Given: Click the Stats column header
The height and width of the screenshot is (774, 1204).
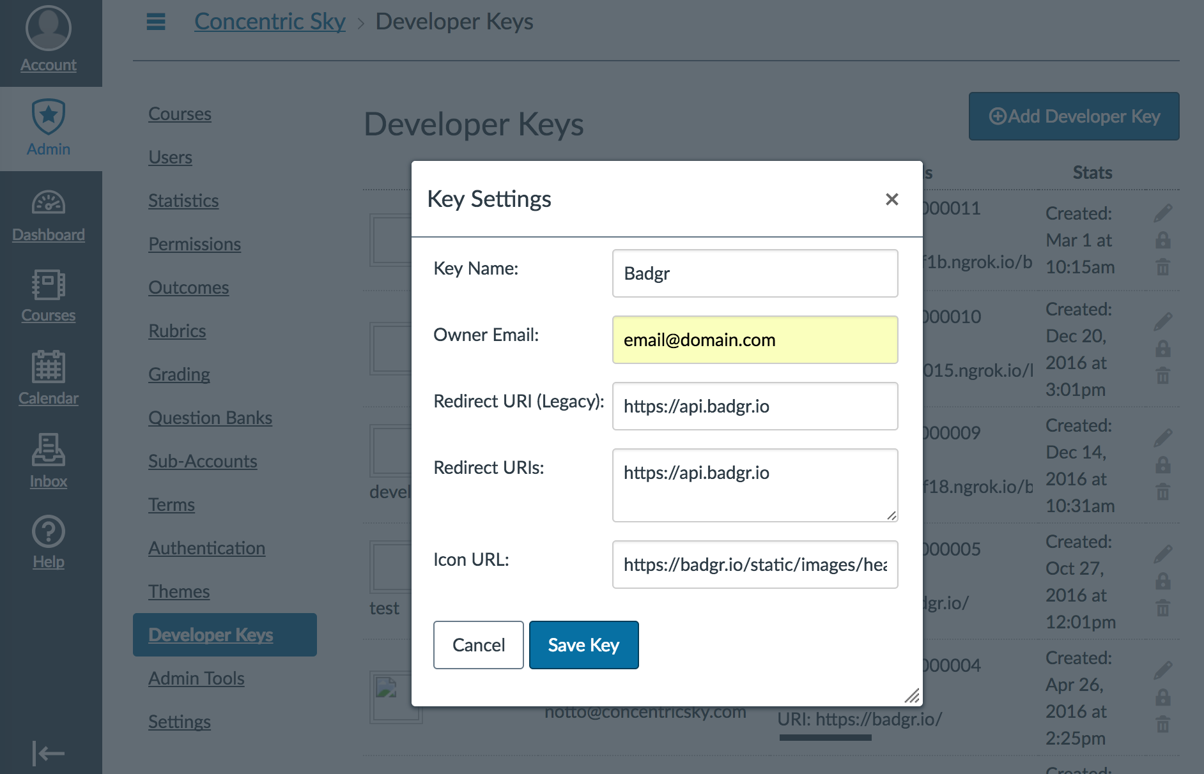Looking at the screenshot, I should (x=1092, y=172).
